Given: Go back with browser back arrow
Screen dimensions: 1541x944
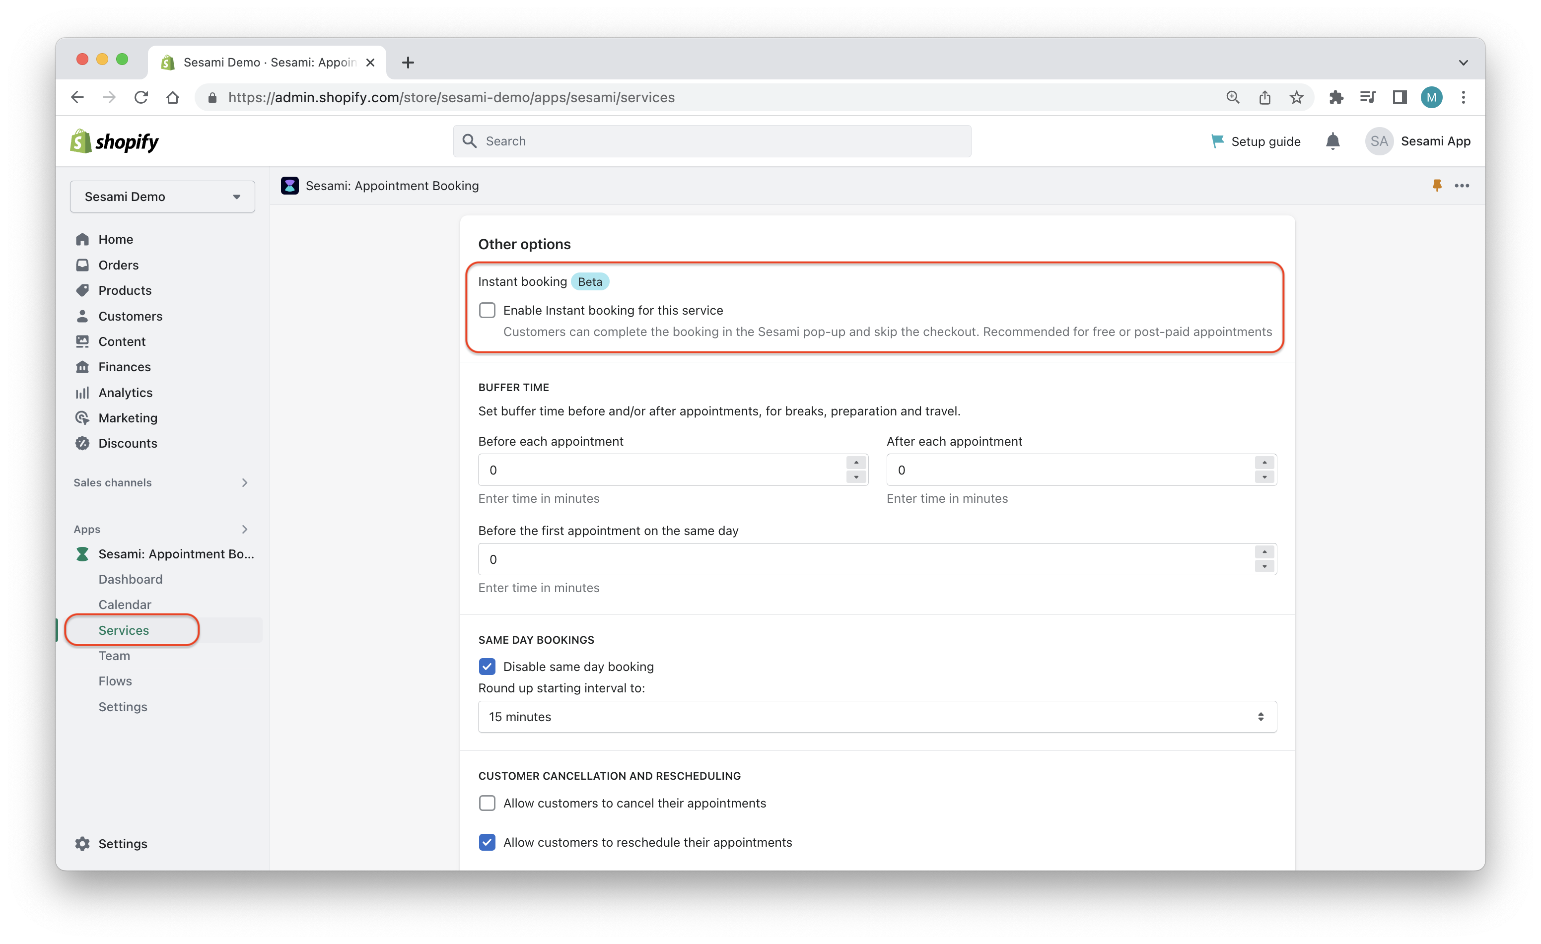Looking at the screenshot, I should click(77, 97).
